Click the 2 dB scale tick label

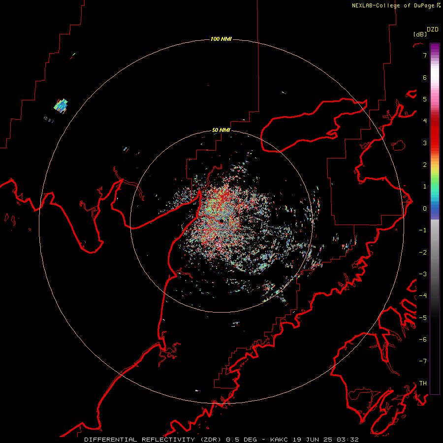pyautogui.click(x=425, y=165)
